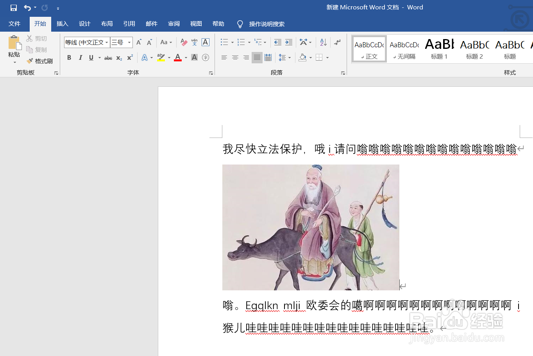Click the Sort A-Z icon
This screenshot has height=356, width=533.
click(323, 42)
